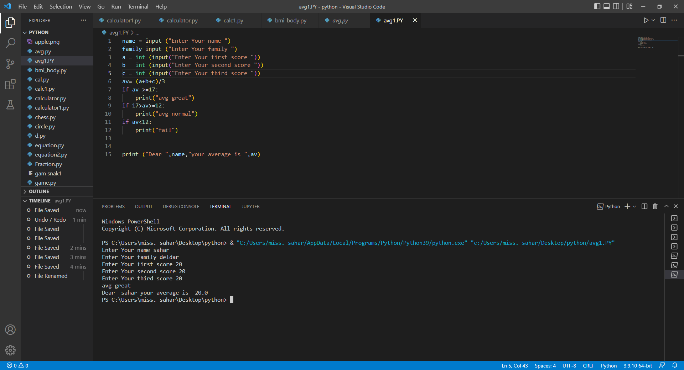Viewport: 684px width, 370px height.
Task: Toggle the secondary side bar
Action: click(616, 6)
